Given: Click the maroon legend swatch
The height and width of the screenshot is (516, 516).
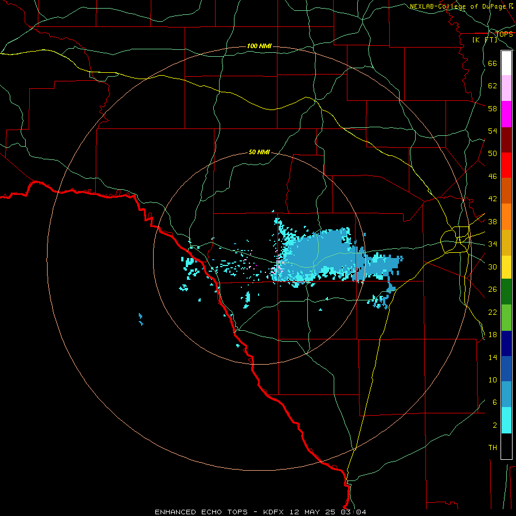Looking at the screenshot, I should [x=506, y=140].
